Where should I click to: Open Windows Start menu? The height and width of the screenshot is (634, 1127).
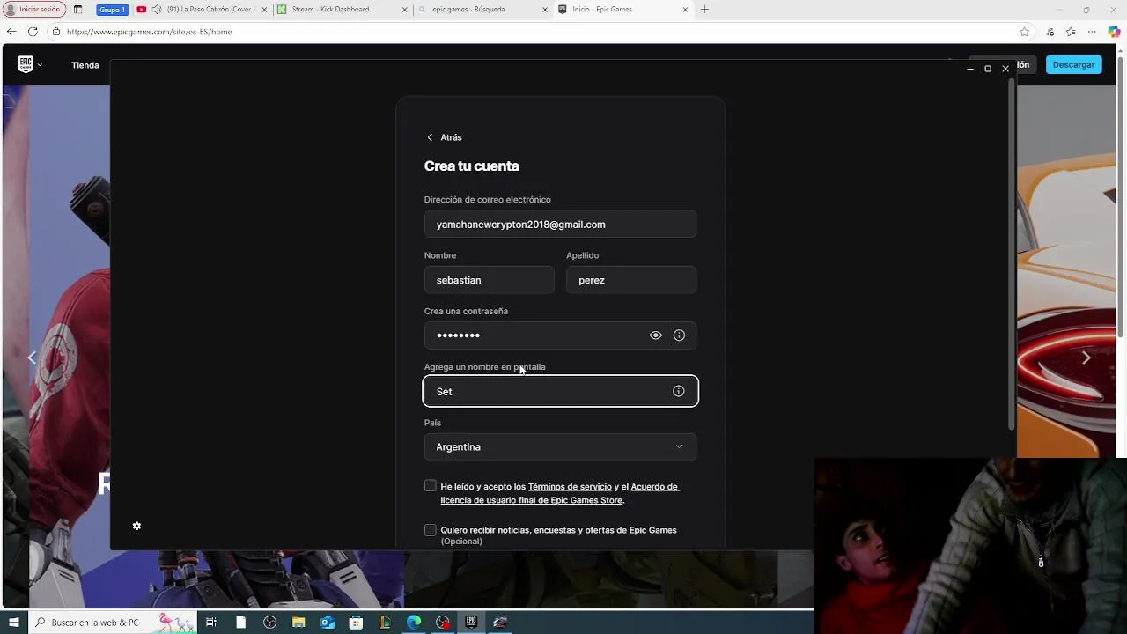[14, 623]
